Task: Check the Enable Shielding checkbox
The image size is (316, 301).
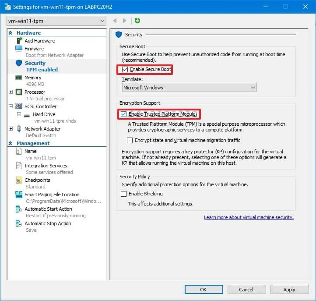Action: pyautogui.click(x=123, y=194)
